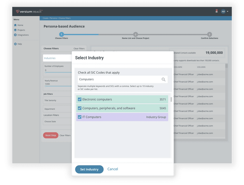Click Clear Filters beside Next Step
The height and width of the screenshot is (185, 244).
point(65,135)
